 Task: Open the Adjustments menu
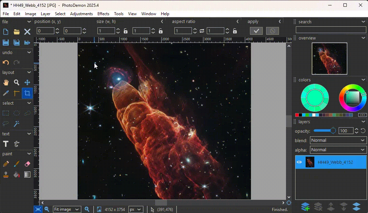pos(81,14)
